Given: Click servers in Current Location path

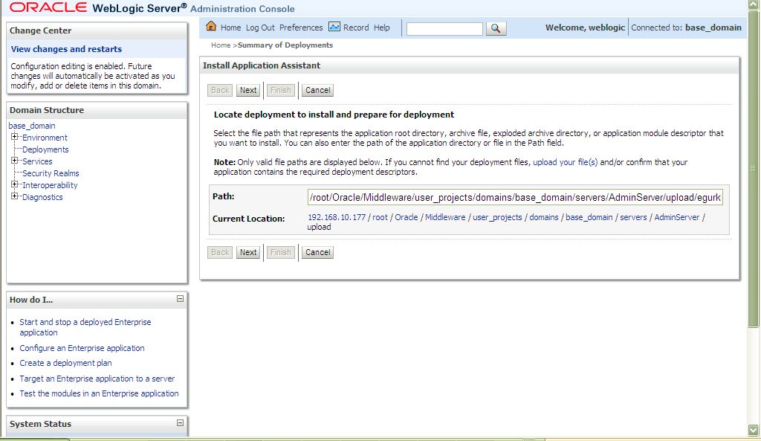Looking at the screenshot, I should point(633,217).
